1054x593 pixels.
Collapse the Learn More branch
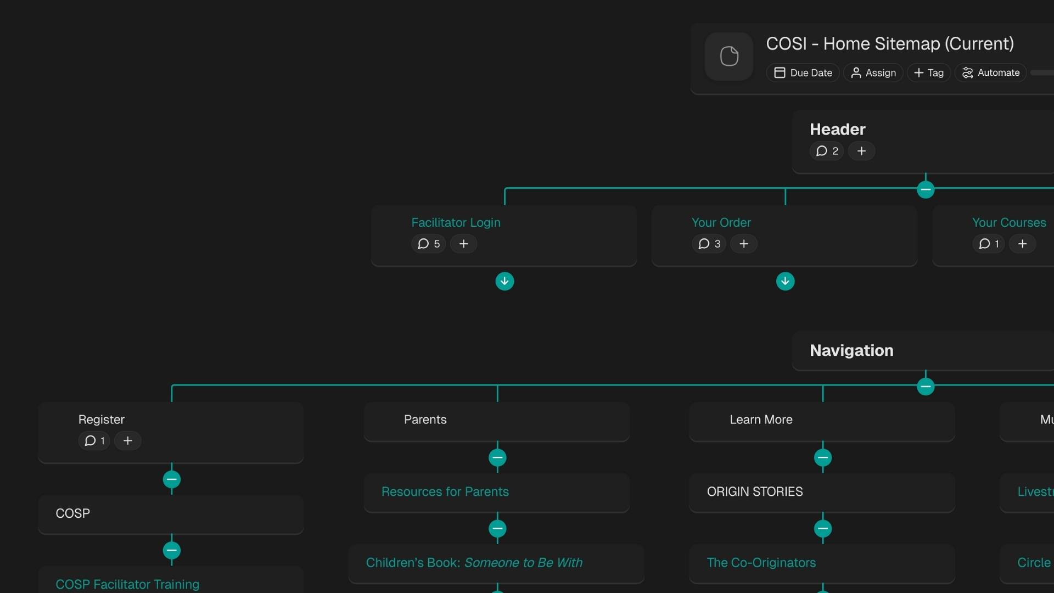coord(823,458)
